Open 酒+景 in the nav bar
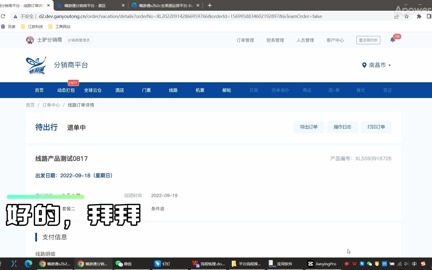The width and height of the screenshot is (432, 270). pyautogui.click(x=334, y=90)
